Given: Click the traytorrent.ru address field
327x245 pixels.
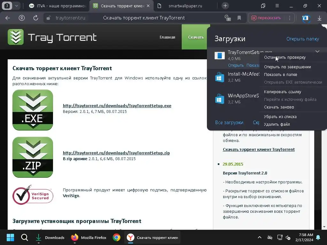Looking at the screenshot, I should coord(70,18).
